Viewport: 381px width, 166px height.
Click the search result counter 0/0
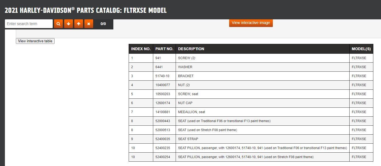coord(103,24)
